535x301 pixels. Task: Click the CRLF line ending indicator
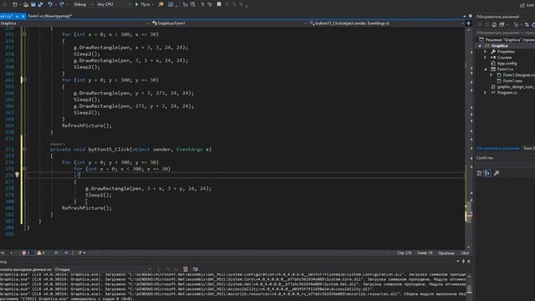465,253
